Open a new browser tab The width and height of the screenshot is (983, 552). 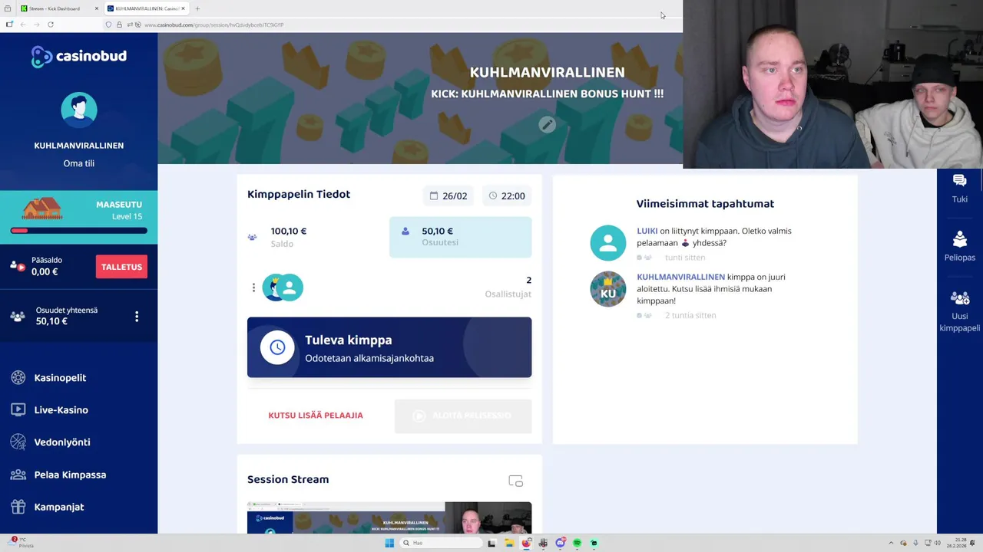[x=197, y=8]
